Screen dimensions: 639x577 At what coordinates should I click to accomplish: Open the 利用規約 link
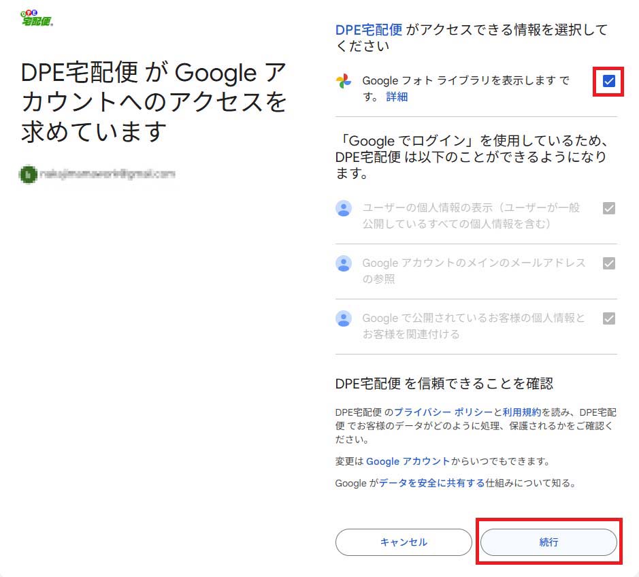[x=522, y=412]
